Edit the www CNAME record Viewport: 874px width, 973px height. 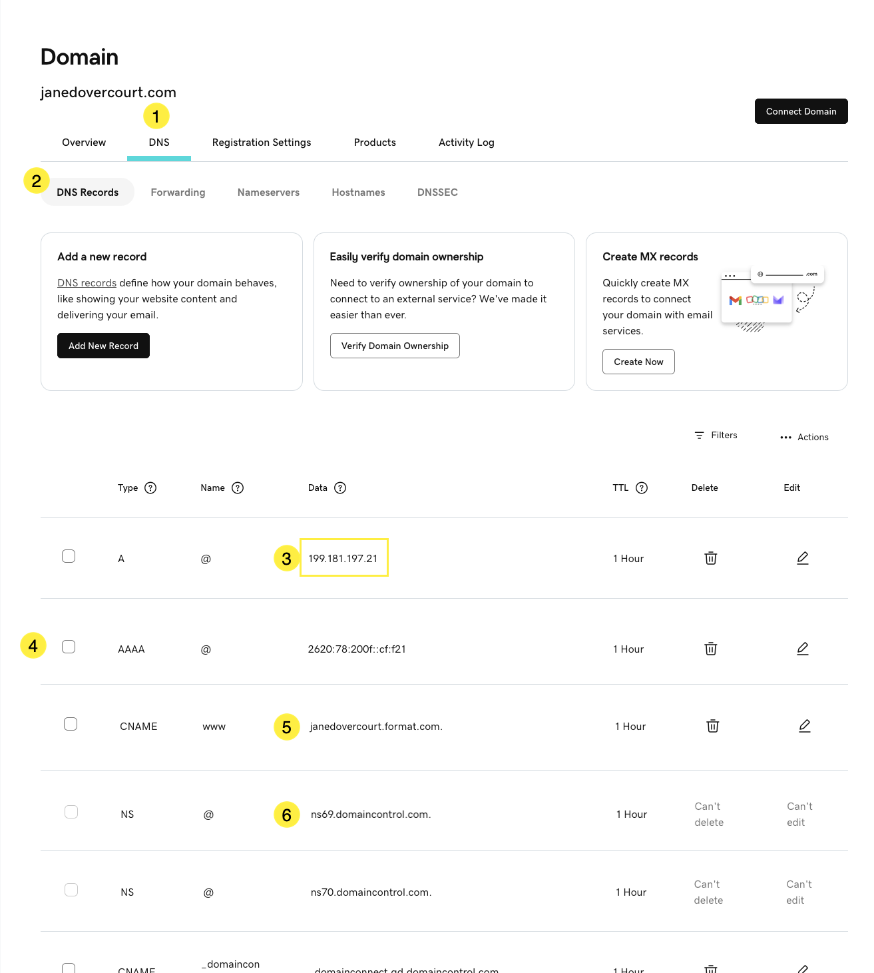click(x=804, y=726)
